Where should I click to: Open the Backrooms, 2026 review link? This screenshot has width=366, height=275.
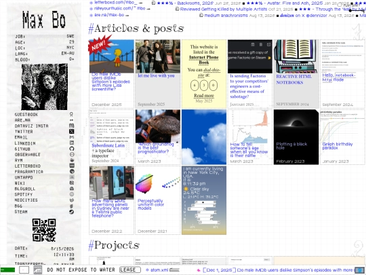pyautogui.click(x=185, y=3)
